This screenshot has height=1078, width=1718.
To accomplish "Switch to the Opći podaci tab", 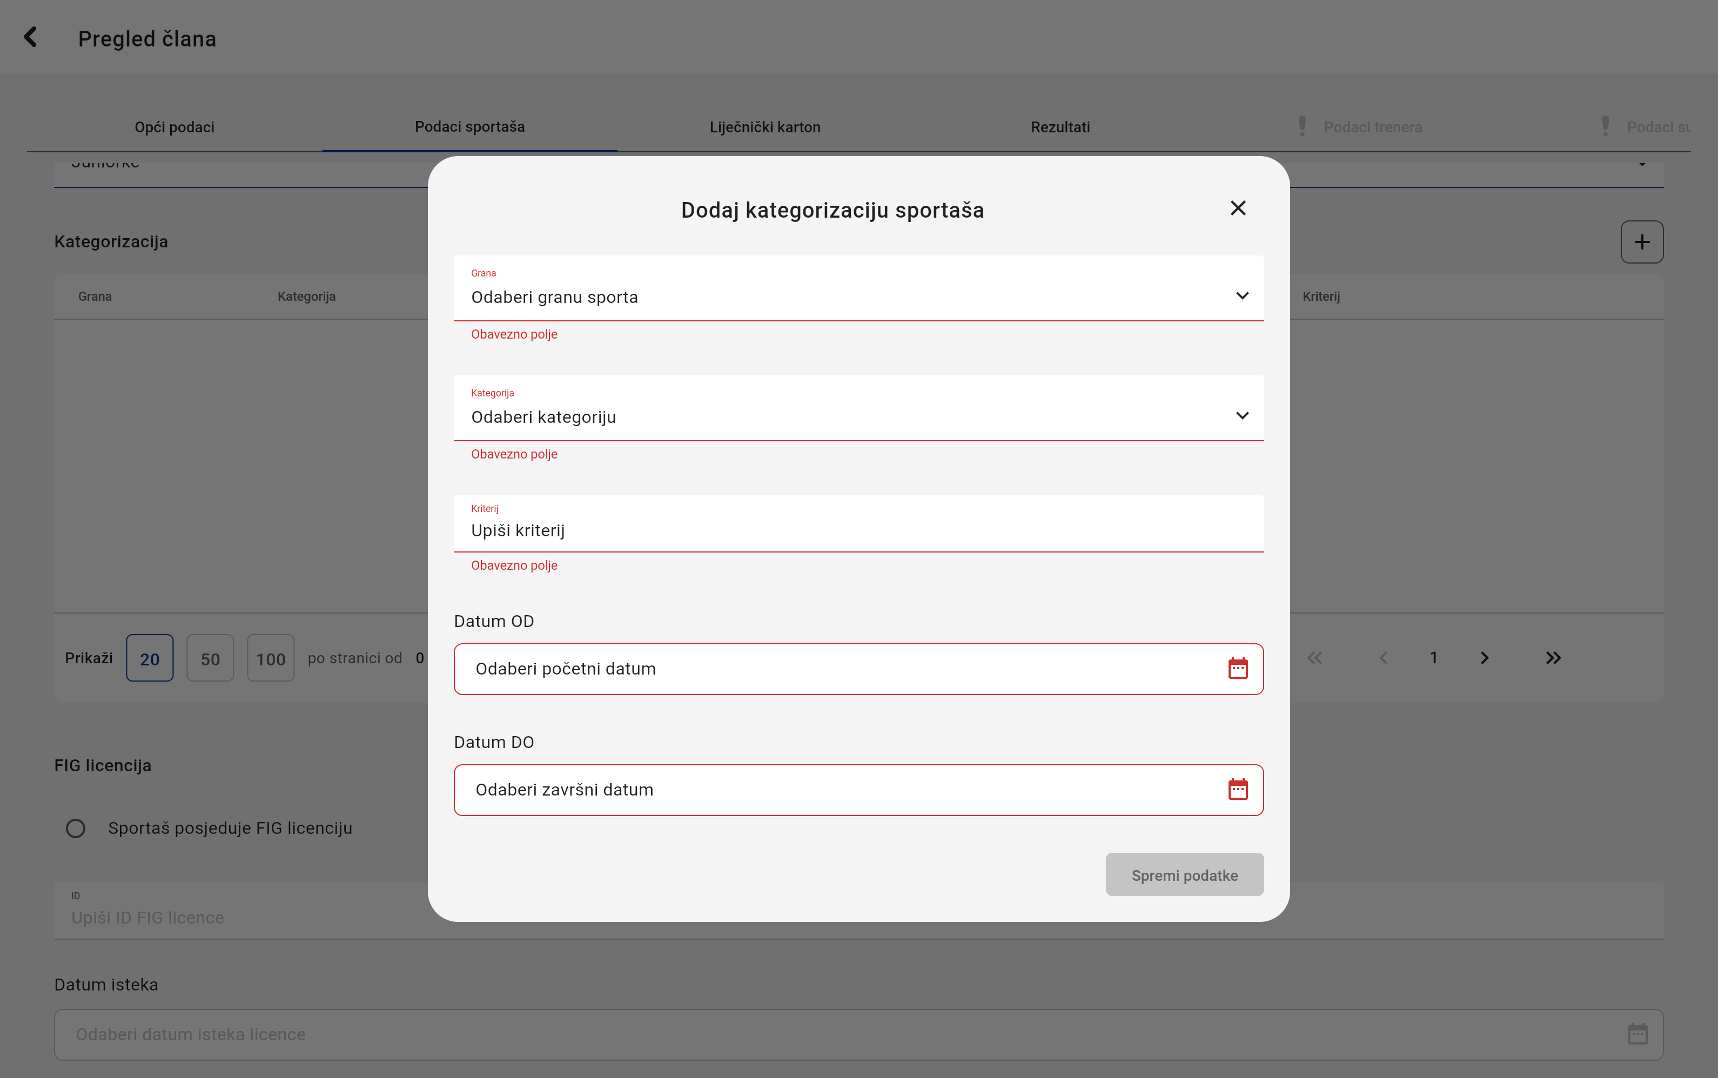I will click(x=174, y=127).
